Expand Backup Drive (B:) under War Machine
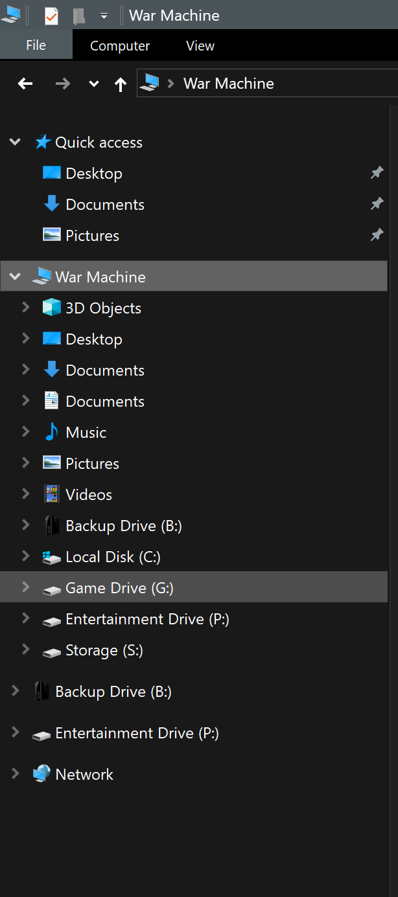This screenshot has height=897, width=398. click(x=26, y=525)
